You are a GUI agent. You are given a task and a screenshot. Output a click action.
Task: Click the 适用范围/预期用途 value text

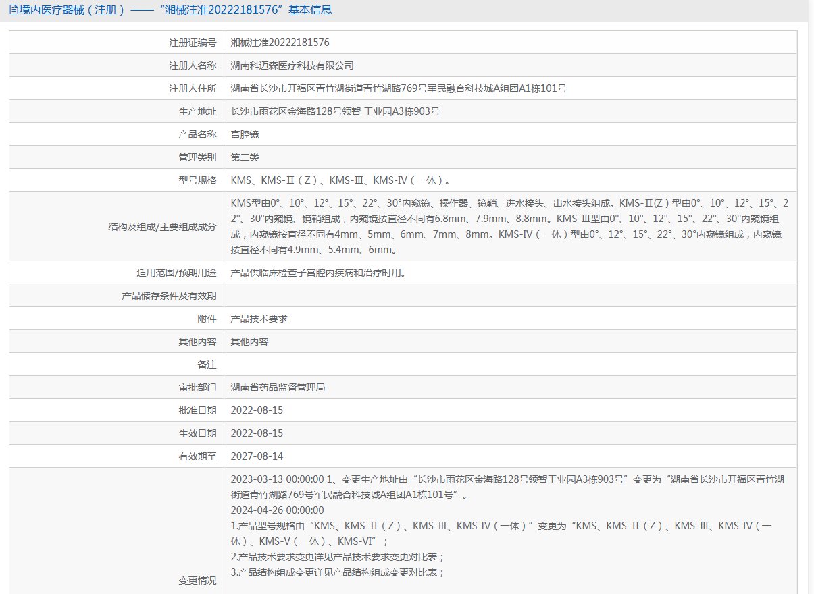(x=318, y=273)
